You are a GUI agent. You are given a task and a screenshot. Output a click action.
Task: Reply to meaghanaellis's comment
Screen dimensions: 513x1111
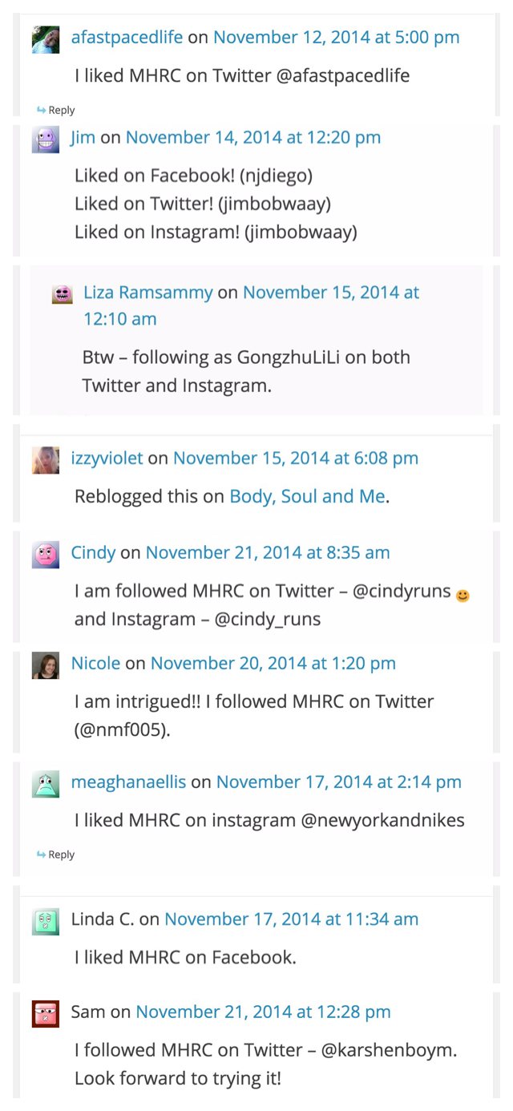[x=56, y=855]
